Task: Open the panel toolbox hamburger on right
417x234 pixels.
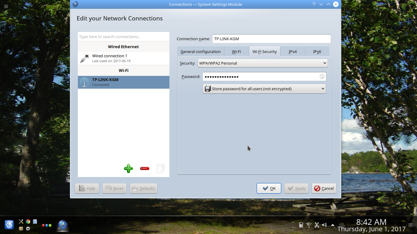Action: (410, 225)
